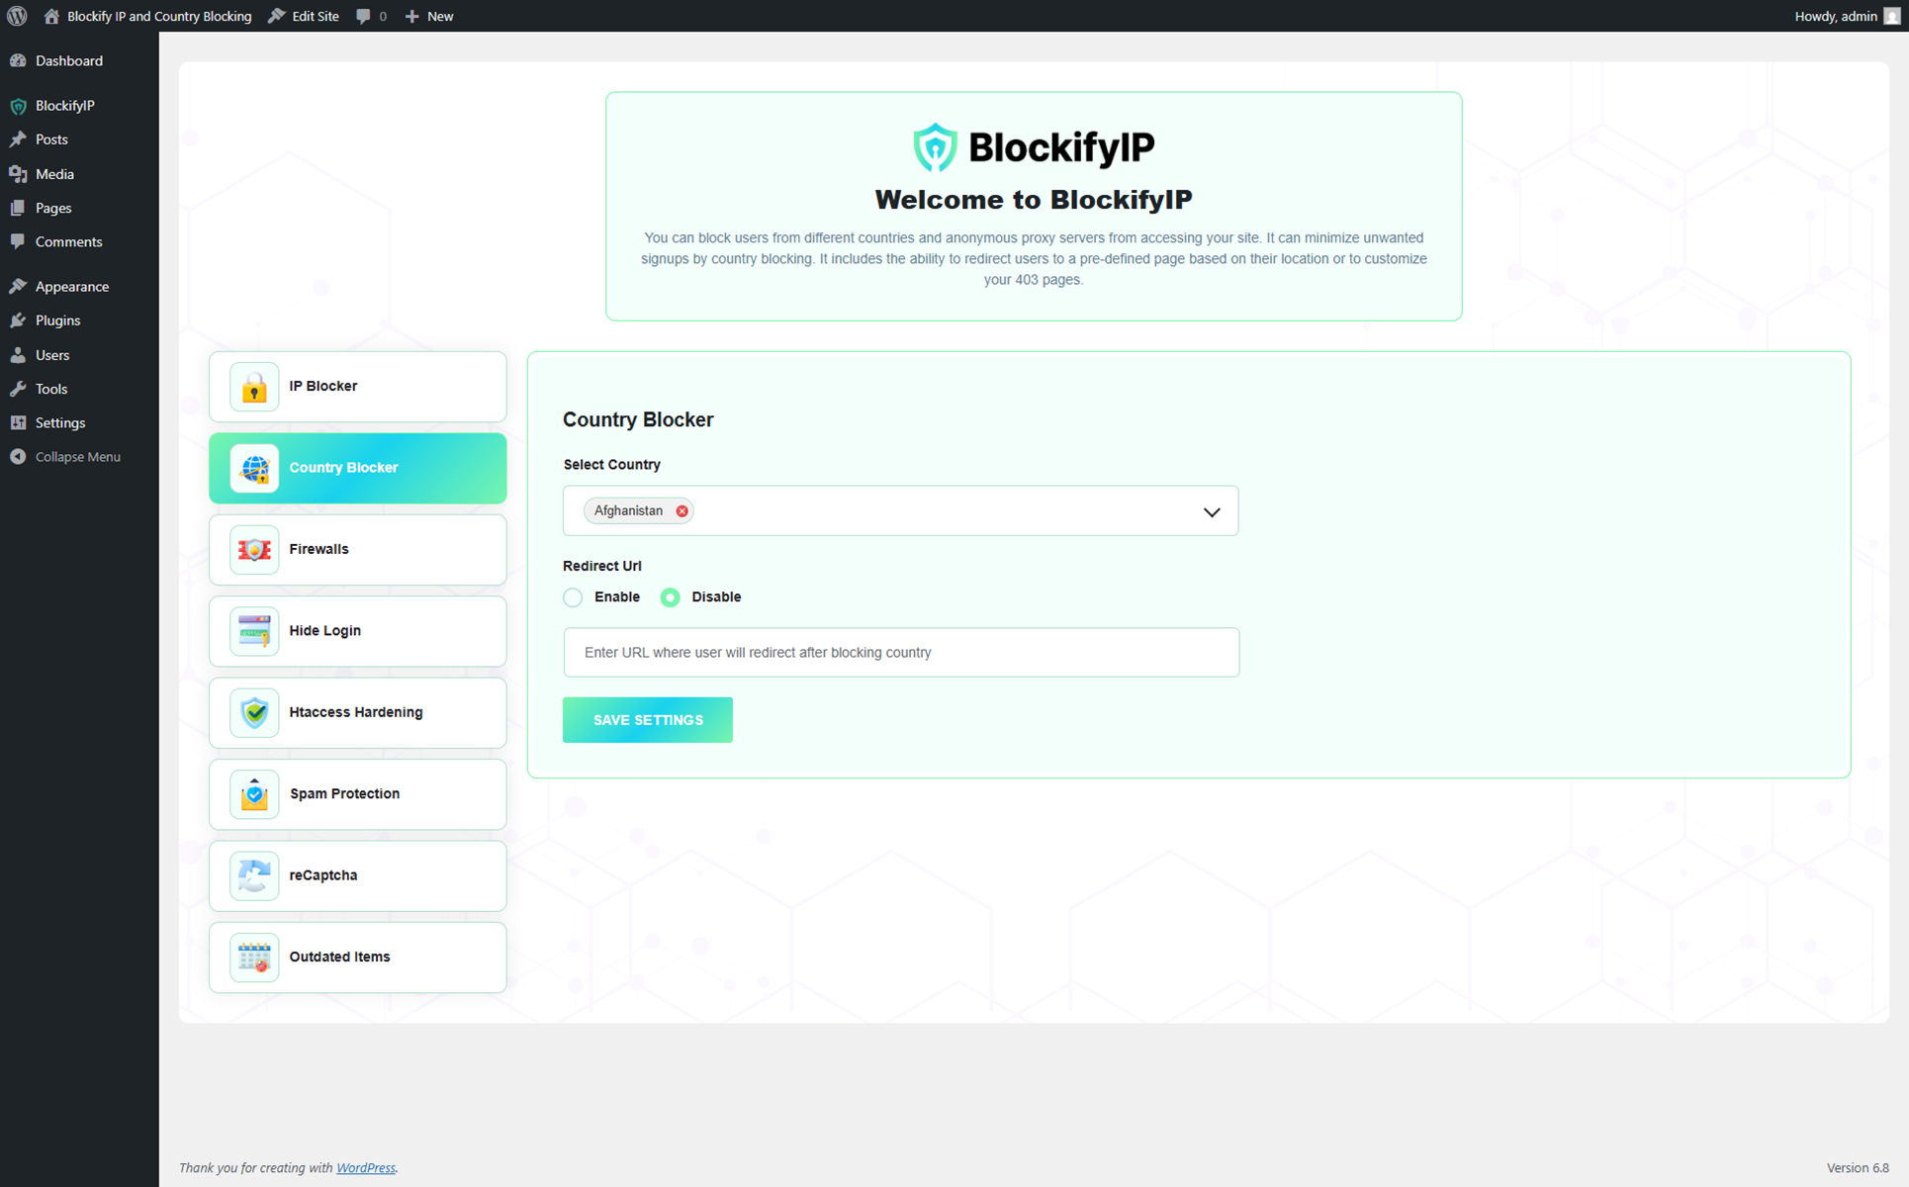Click the Firewalls red brick icon
The image size is (1909, 1187).
click(x=254, y=550)
